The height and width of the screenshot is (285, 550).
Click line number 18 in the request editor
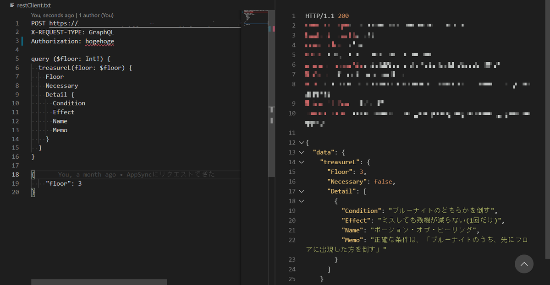click(x=15, y=174)
